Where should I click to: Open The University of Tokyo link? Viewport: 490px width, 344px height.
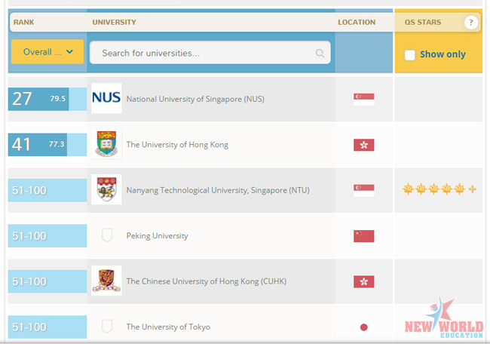(x=168, y=327)
